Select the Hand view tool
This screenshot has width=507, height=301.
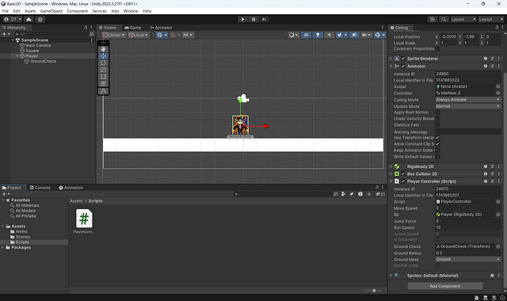(103, 49)
